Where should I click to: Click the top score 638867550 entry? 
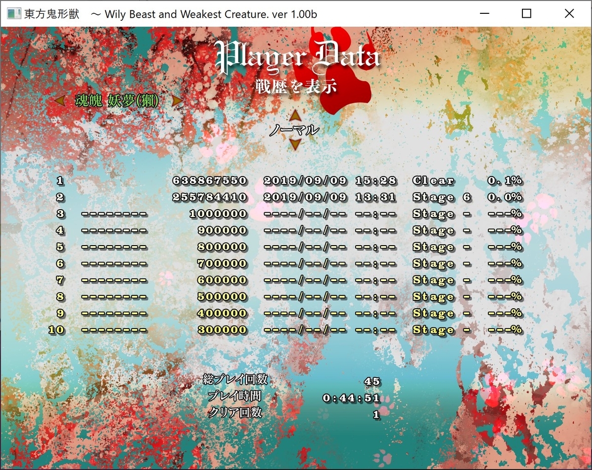point(209,181)
